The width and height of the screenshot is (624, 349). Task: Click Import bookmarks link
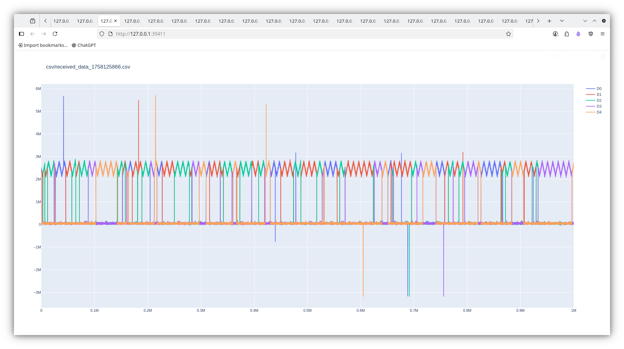tap(43, 45)
